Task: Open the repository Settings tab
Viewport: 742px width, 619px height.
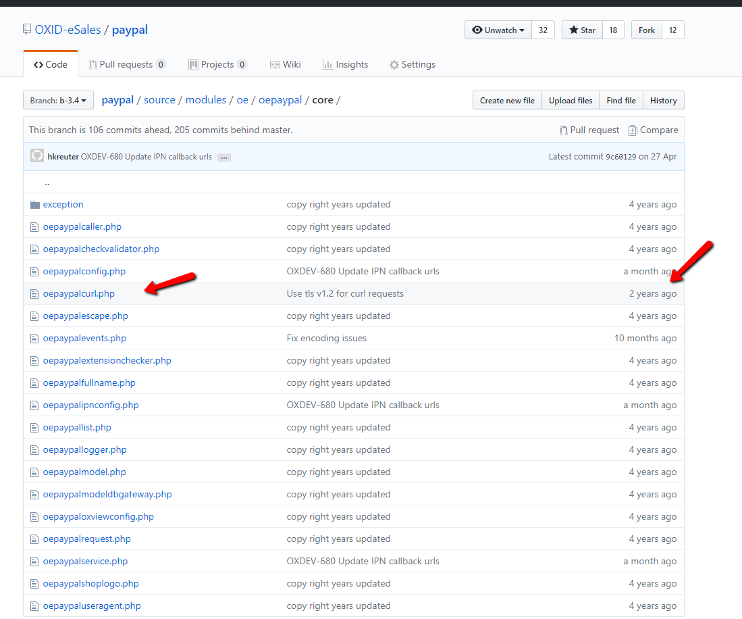Action: [x=412, y=64]
